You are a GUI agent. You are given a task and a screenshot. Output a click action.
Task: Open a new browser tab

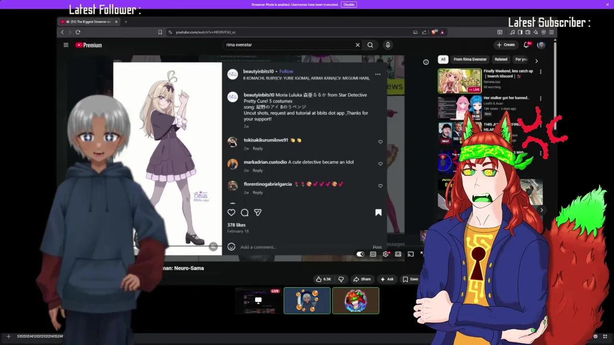(x=126, y=22)
